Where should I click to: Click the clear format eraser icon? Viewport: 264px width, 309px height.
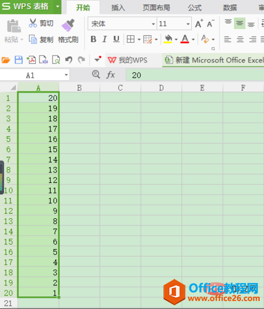(205, 39)
